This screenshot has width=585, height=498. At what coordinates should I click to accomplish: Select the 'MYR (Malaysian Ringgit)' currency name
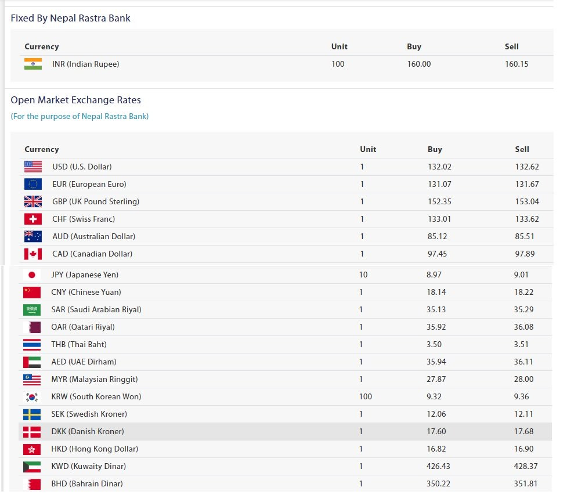click(95, 380)
